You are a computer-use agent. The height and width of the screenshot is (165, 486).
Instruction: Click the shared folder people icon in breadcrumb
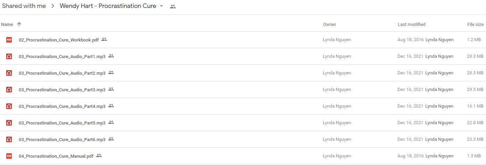[173, 6]
